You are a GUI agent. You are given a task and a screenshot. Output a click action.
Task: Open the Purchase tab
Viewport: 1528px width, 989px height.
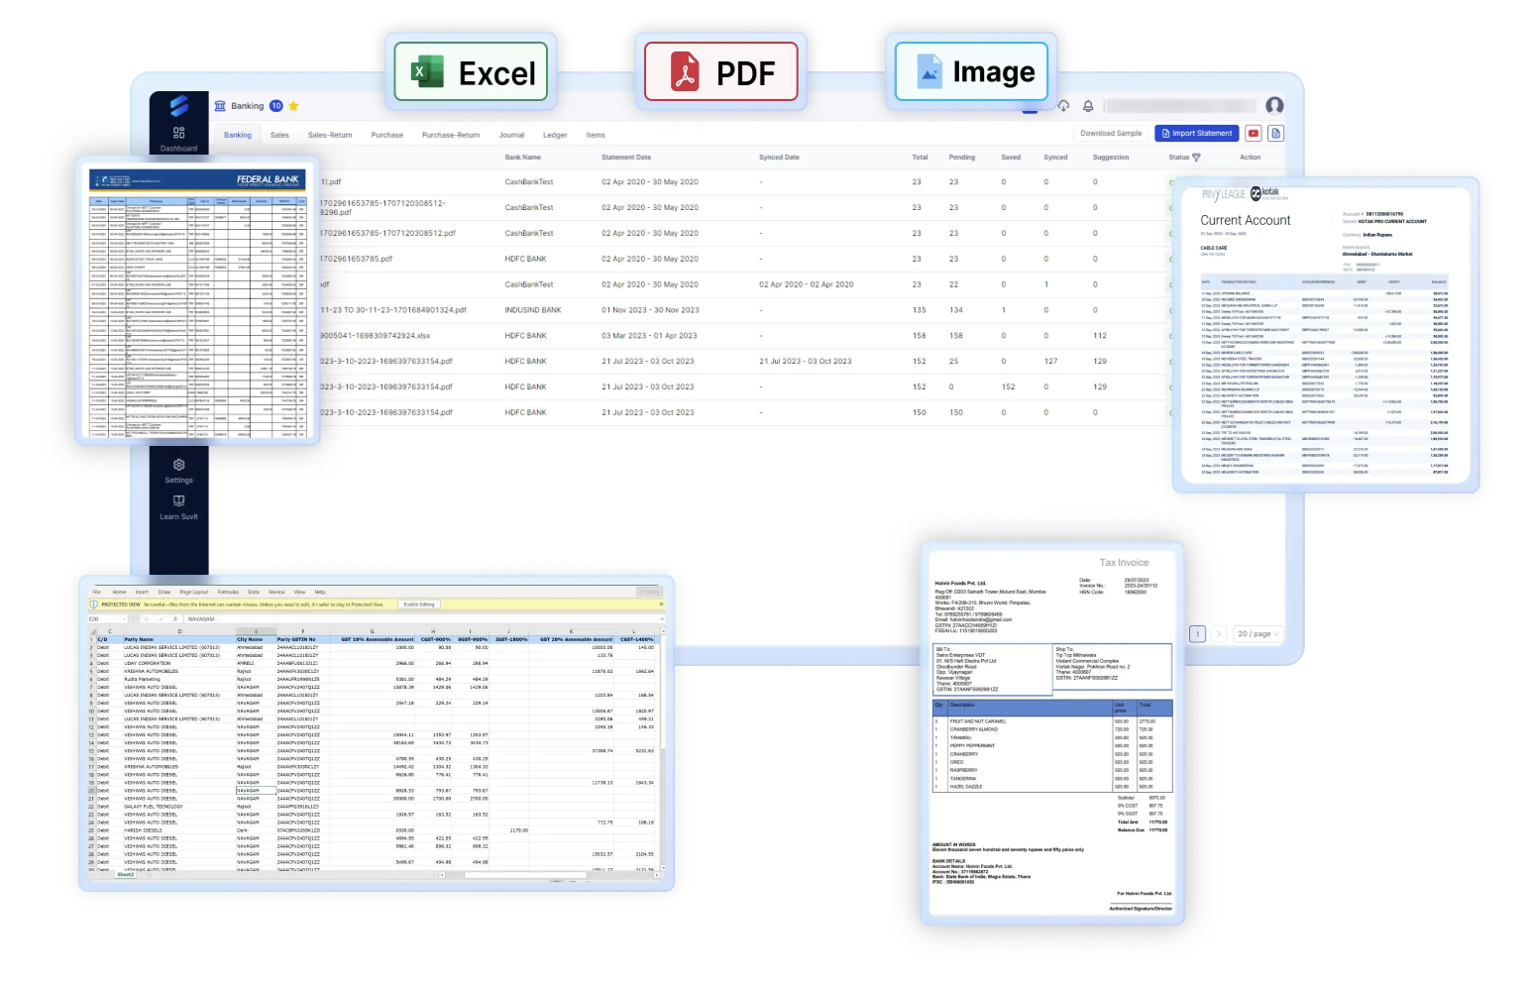click(387, 135)
